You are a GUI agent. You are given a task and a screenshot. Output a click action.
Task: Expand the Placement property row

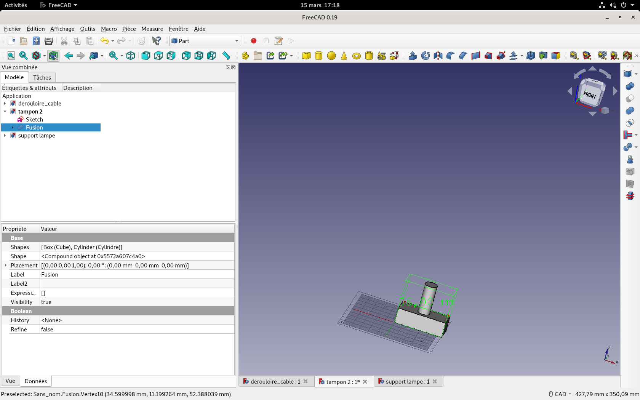[5, 265]
